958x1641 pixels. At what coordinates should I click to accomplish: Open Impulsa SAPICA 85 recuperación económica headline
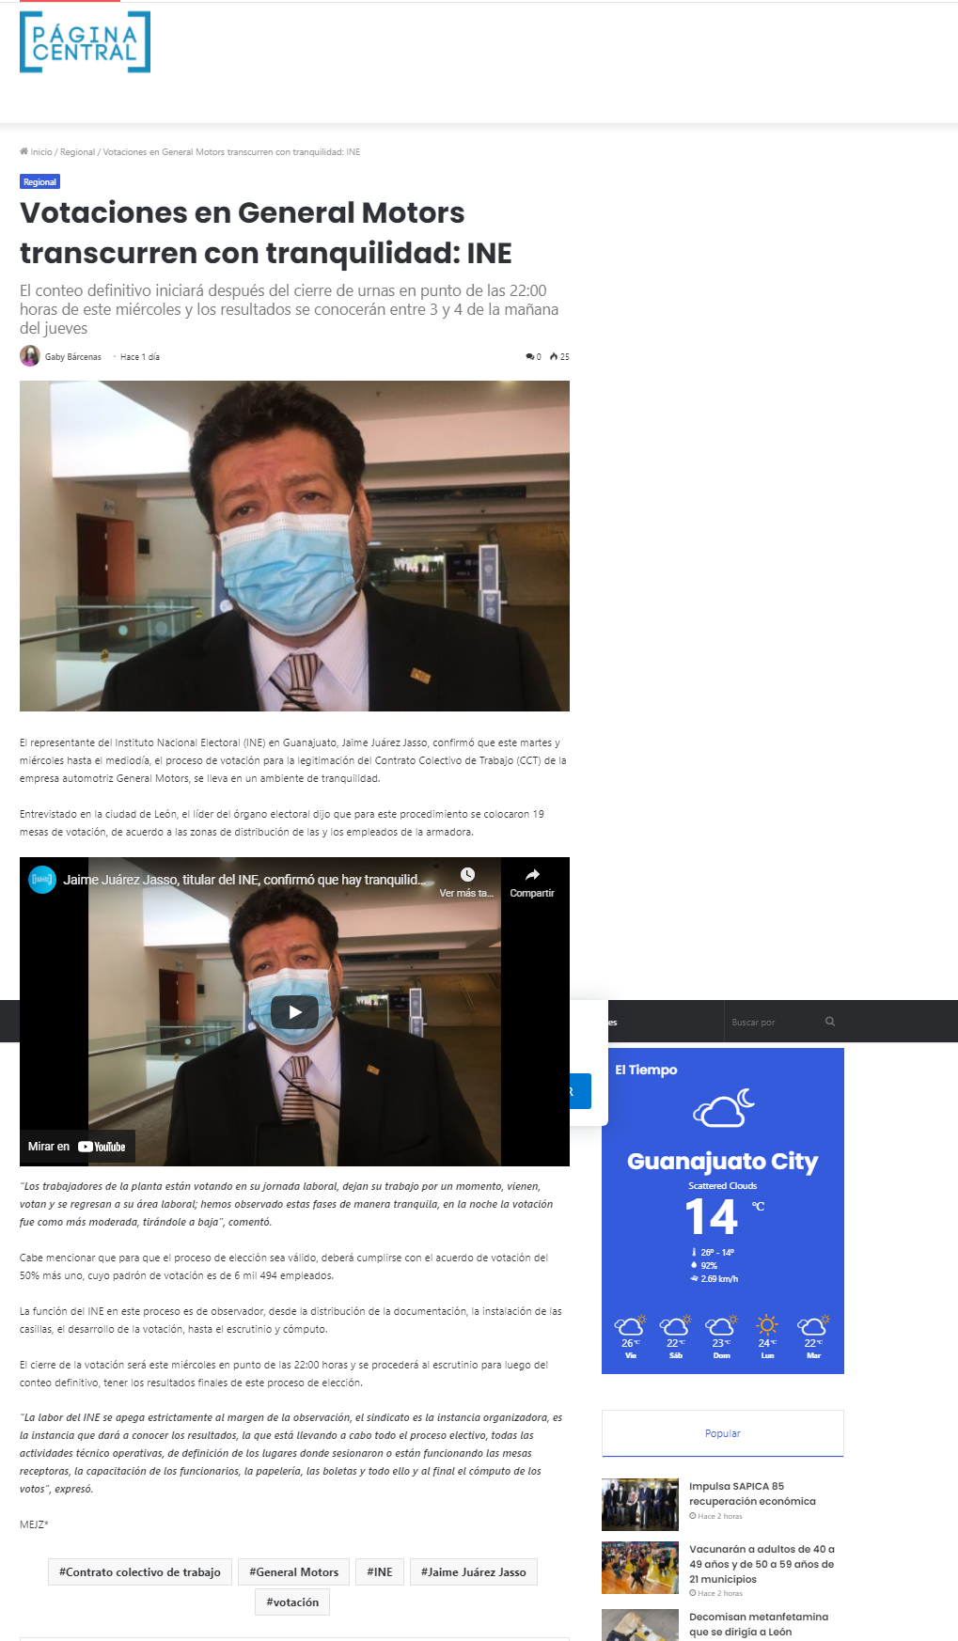[752, 1493]
